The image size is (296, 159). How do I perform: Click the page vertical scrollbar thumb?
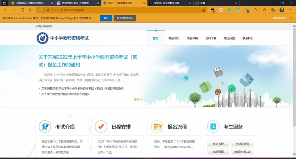point(294,77)
